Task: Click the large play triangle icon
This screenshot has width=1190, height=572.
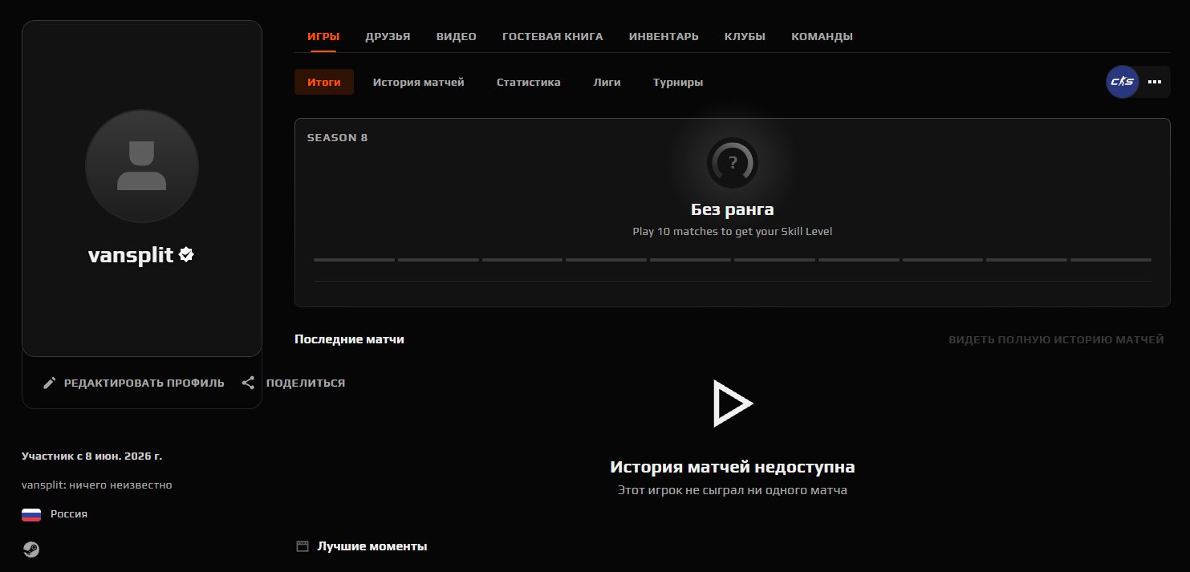Action: click(732, 403)
